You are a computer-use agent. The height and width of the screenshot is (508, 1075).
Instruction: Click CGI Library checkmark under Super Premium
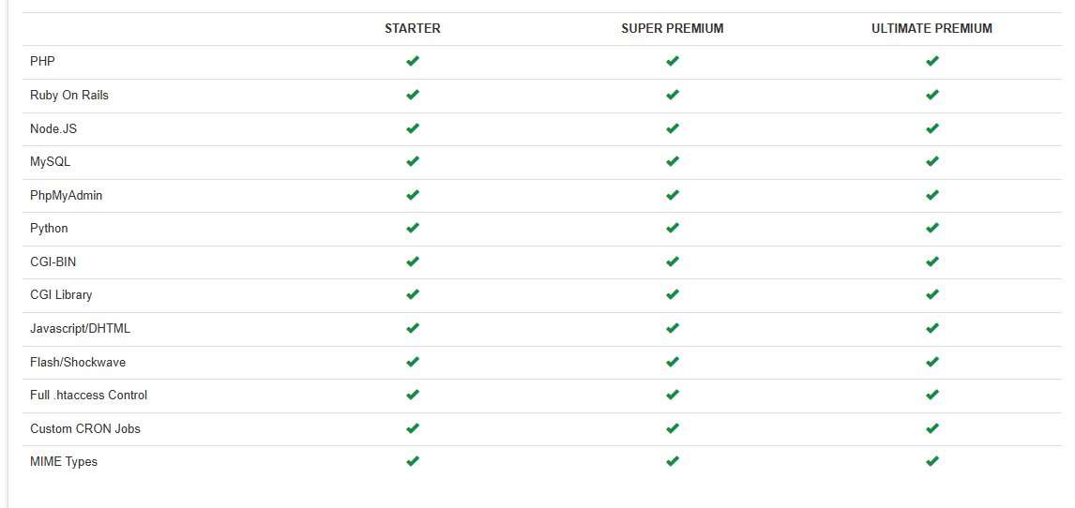pos(673,294)
